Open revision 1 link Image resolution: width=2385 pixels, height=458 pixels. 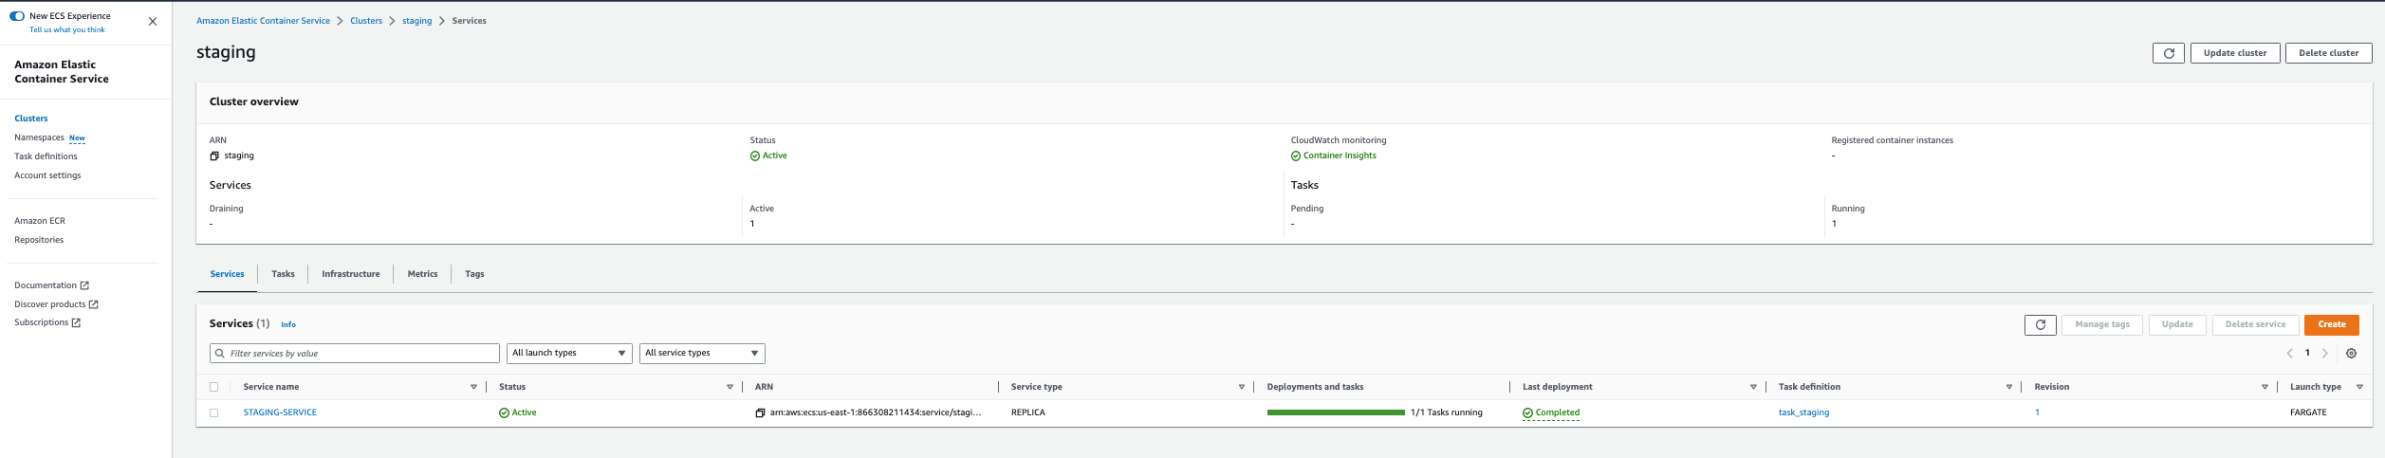click(x=2037, y=412)
